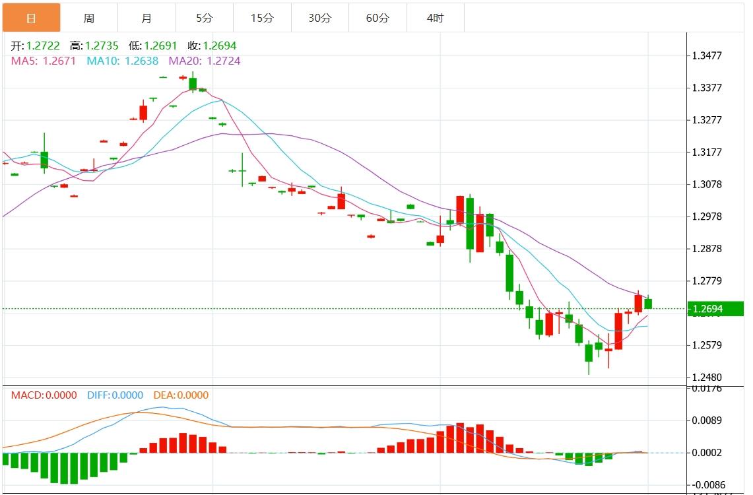Click the 1.3477 price axis label
Viewport: 753px width, 495px height.
[706, 55]
